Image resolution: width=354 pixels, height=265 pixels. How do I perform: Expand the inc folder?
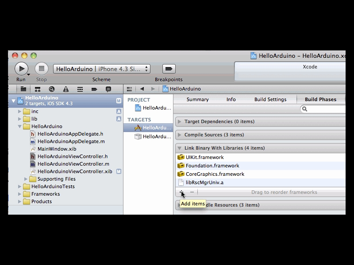pyautogui.click(x=19, y=111)
